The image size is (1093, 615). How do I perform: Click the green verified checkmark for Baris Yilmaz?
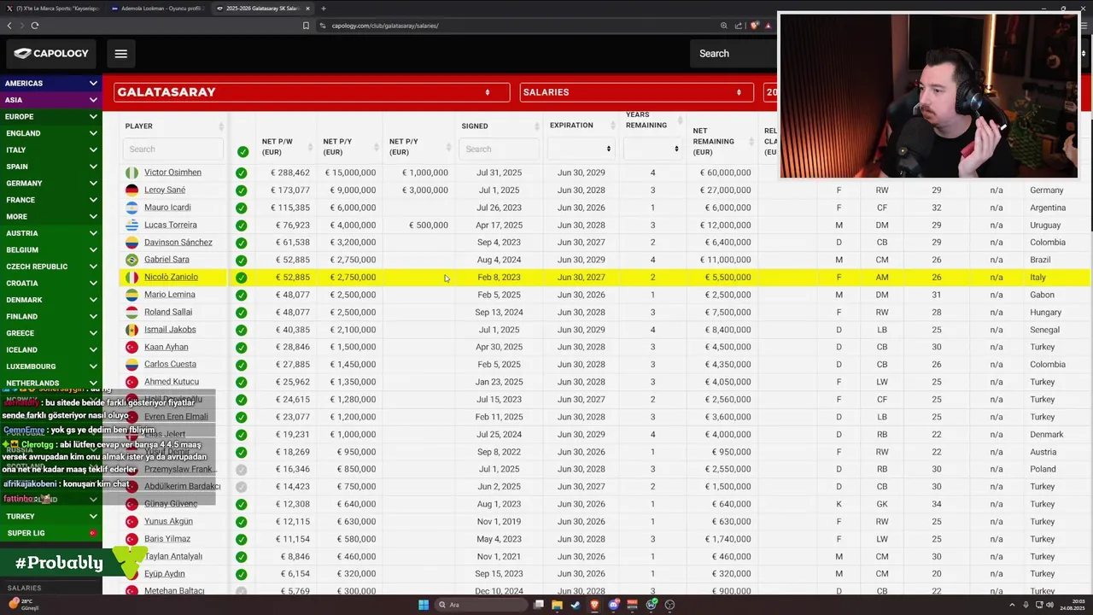(x=242, y=539)
